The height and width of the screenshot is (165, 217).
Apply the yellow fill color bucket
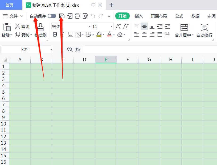[x=99, y=34]
